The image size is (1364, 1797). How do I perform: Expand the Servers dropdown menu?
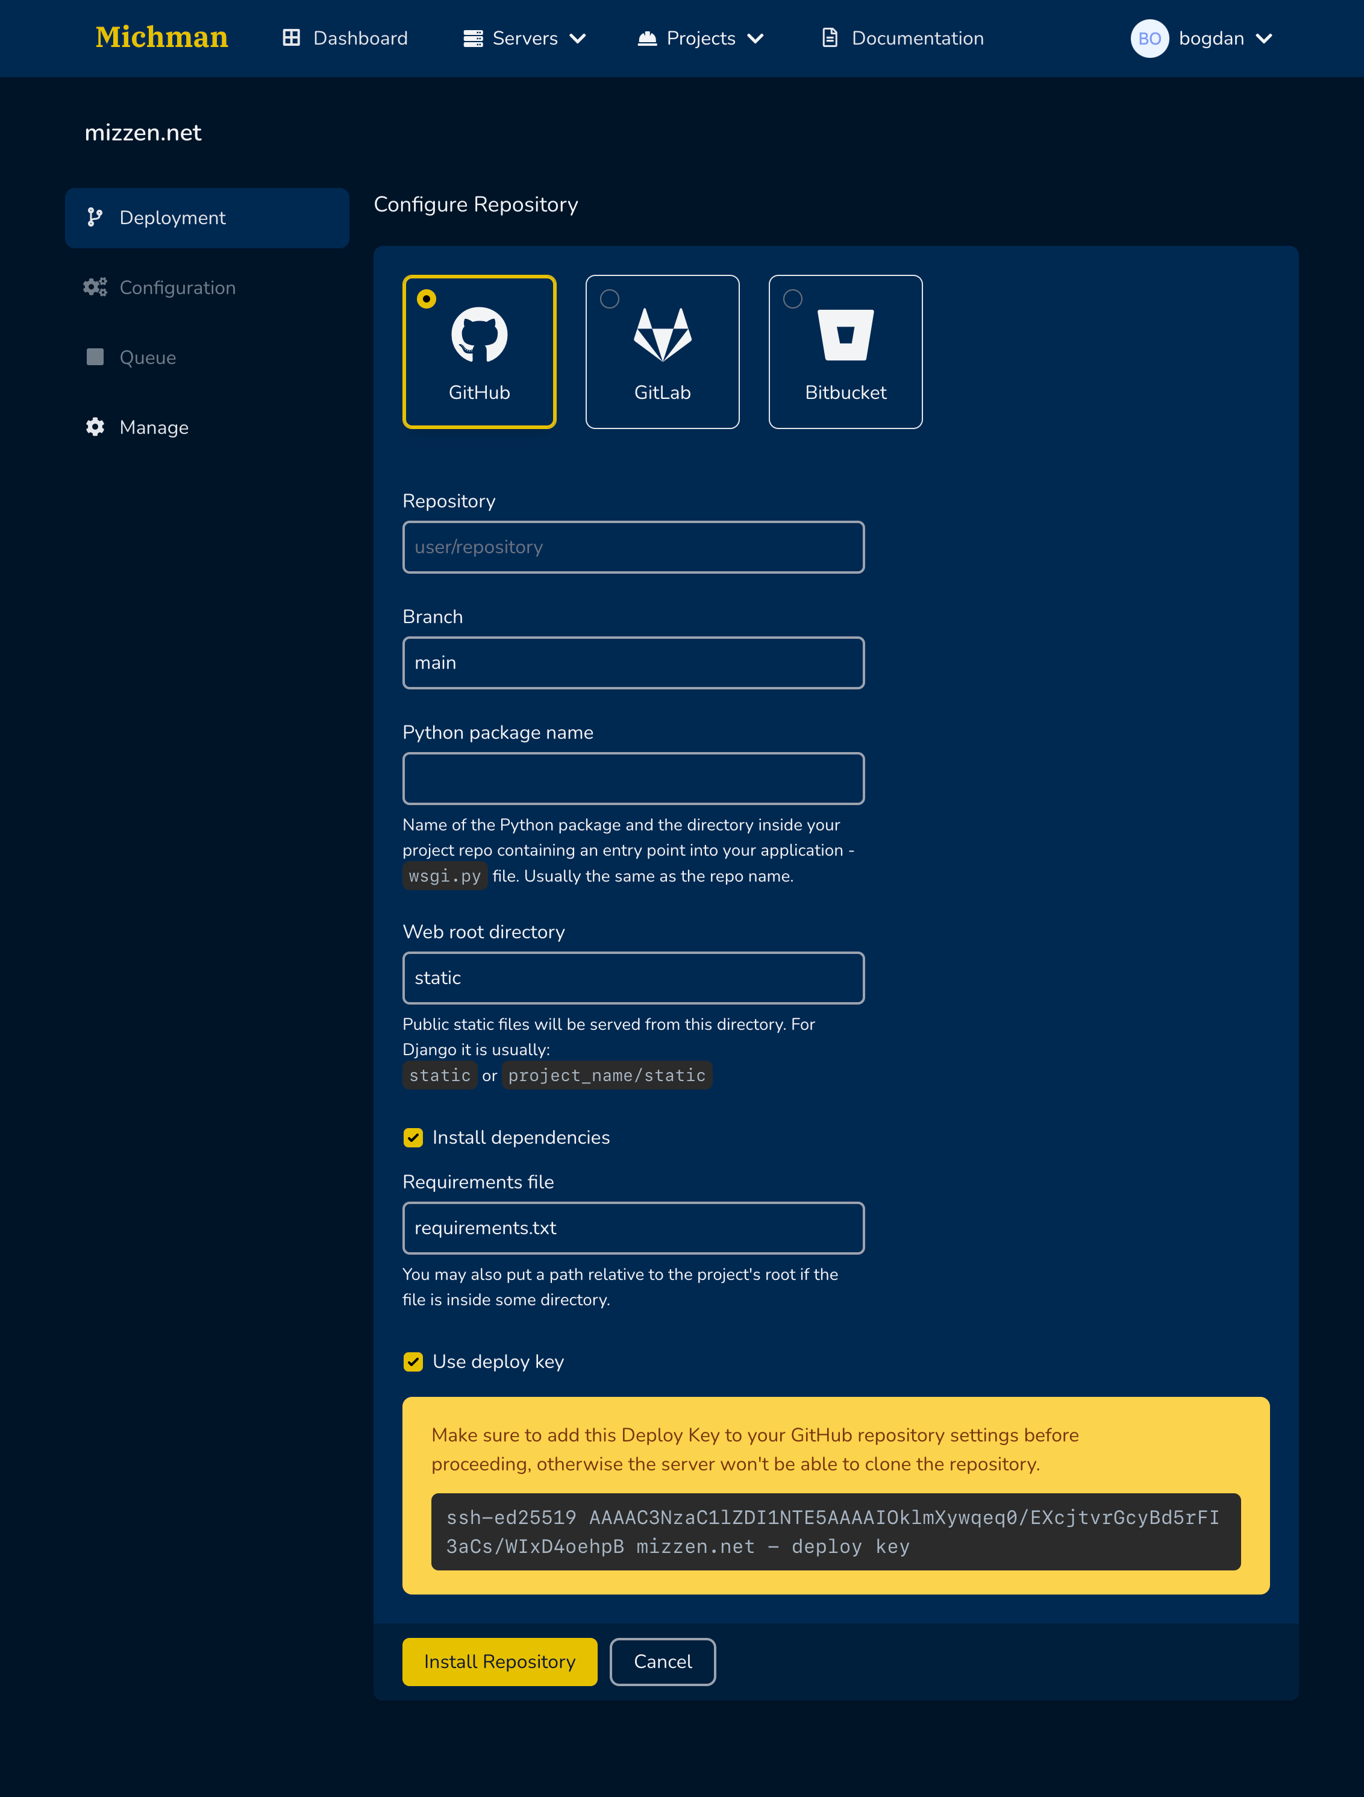click(525, 38)
